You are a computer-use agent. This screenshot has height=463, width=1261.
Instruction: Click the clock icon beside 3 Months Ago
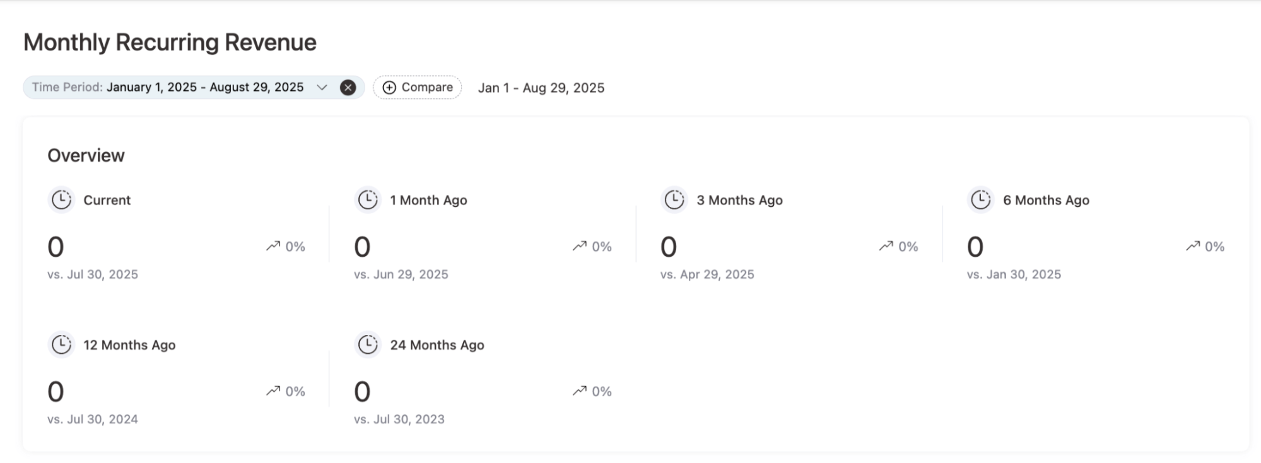tap(674, 200)
